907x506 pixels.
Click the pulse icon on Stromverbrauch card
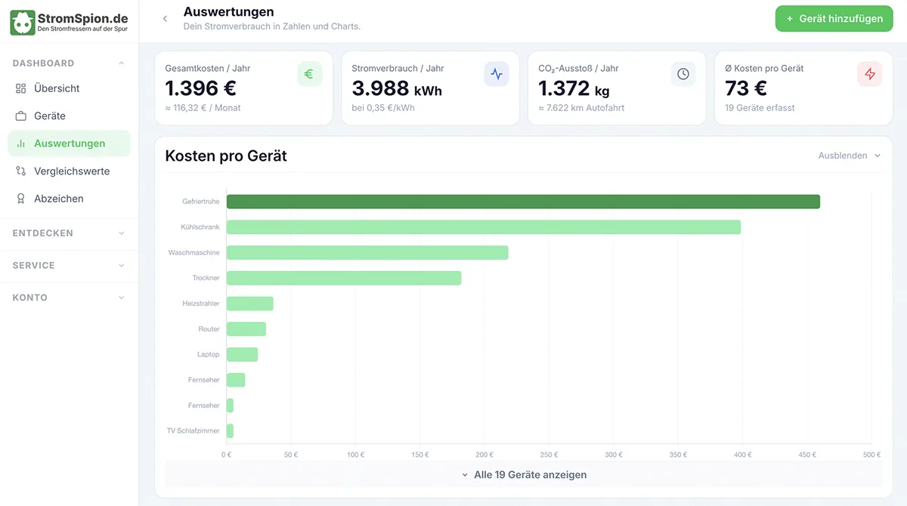(497, 74)
